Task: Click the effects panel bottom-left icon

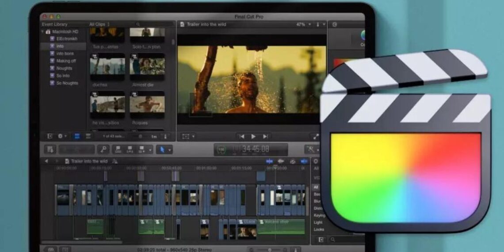Action: point(321,240)
